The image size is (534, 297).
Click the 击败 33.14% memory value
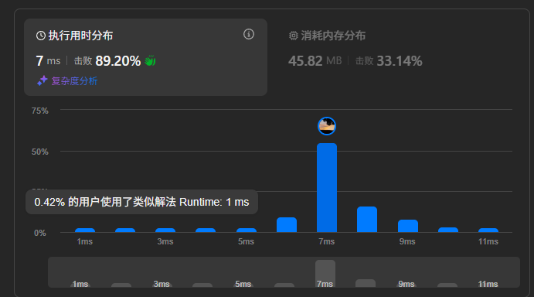click(389, 61)
